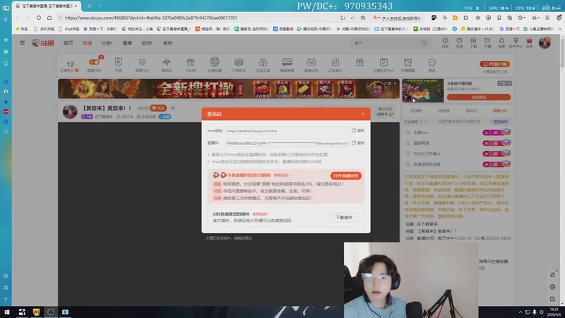Expand the 更多 more options icon
The width and height of the screenshot is (565, 318).
point(432,65)
